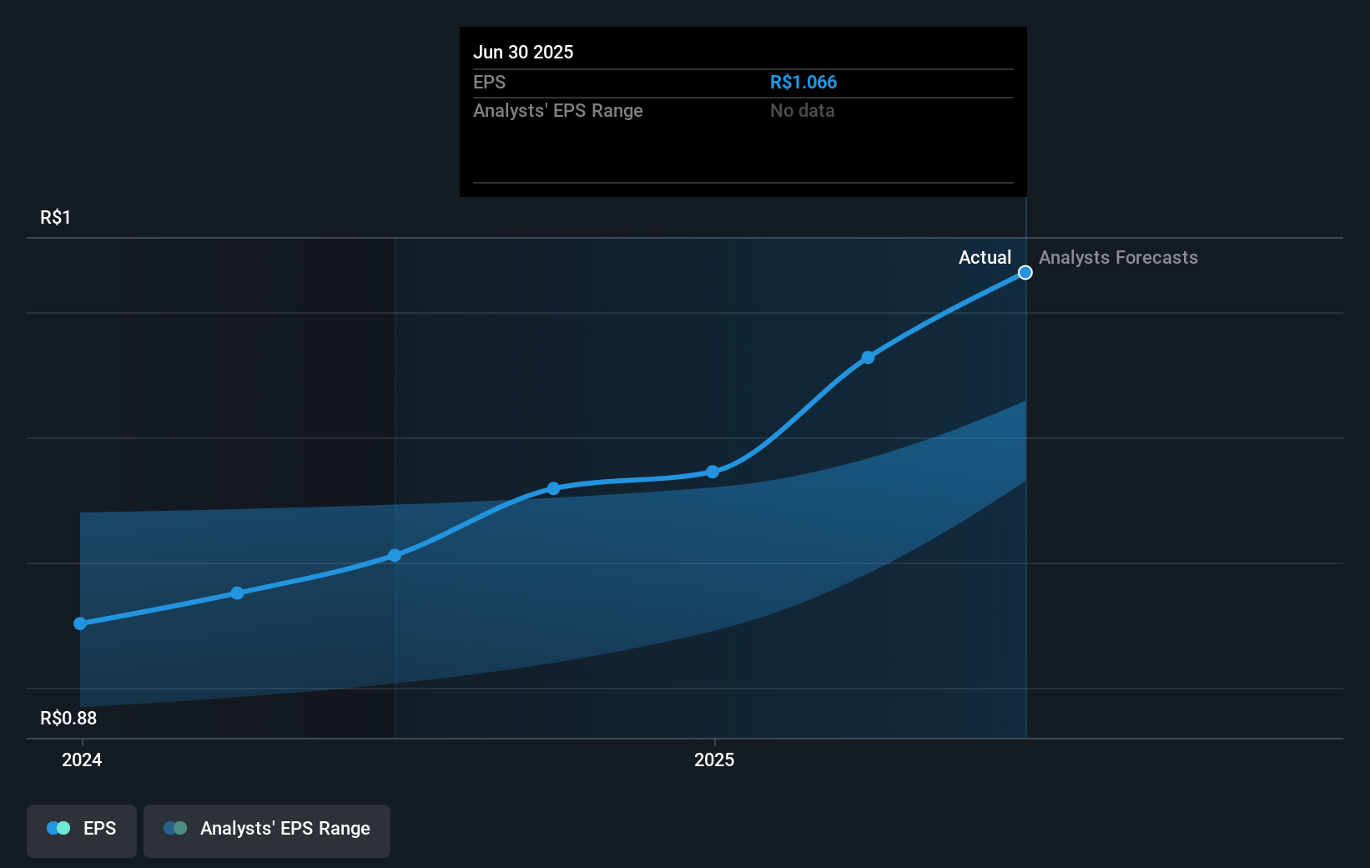Click the Analysts' EPS Range legend dot

click(x=176, y=828)
